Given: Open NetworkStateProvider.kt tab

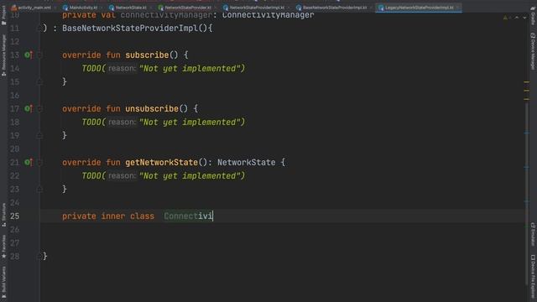Looking at the screenshot, I should (185, 8).
